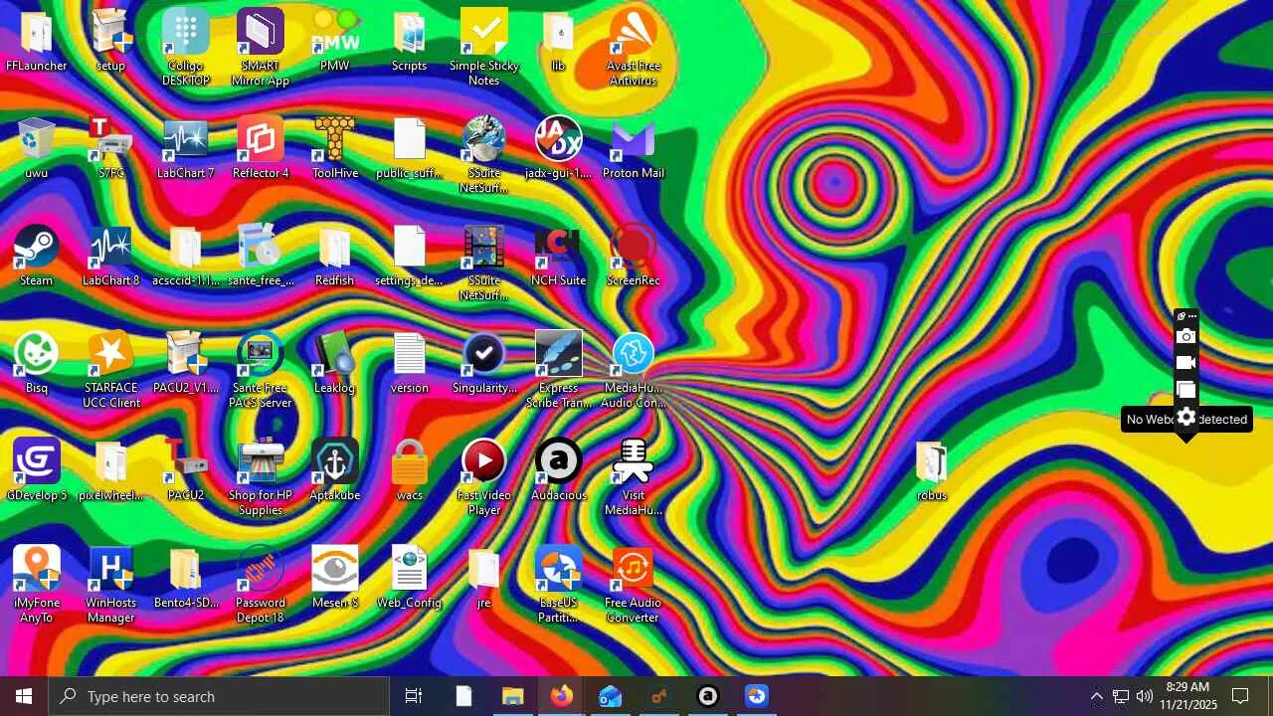Screen dimensions: 1273x716
Task: Select the Redfish folder icon
Action: (x=335, y=256)
